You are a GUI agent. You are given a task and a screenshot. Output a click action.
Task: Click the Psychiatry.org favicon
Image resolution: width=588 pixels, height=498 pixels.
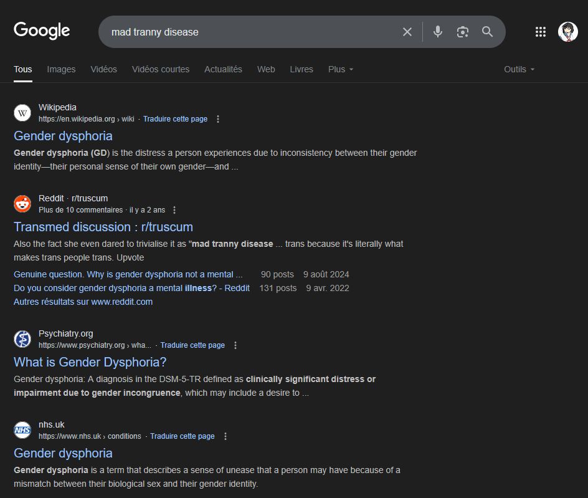point(22,339)
